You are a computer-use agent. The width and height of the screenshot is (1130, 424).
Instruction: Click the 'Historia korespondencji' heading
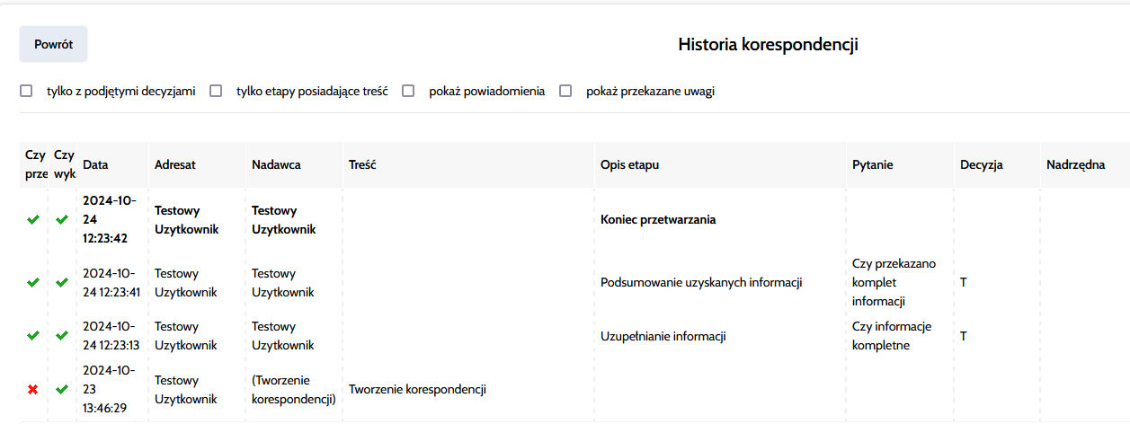click(x=768, y=44)
